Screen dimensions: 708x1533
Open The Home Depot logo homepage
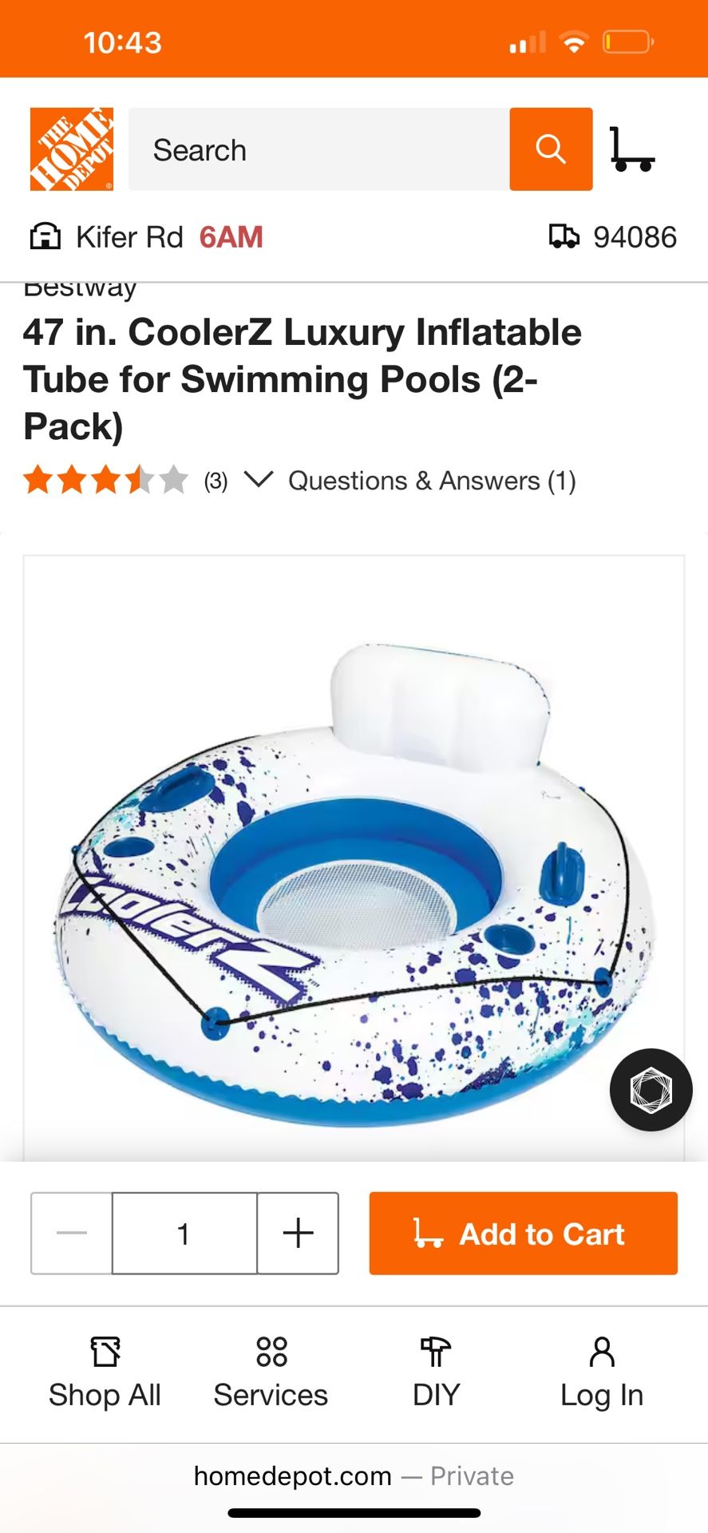pyautogui.click(x=72, y=149)
